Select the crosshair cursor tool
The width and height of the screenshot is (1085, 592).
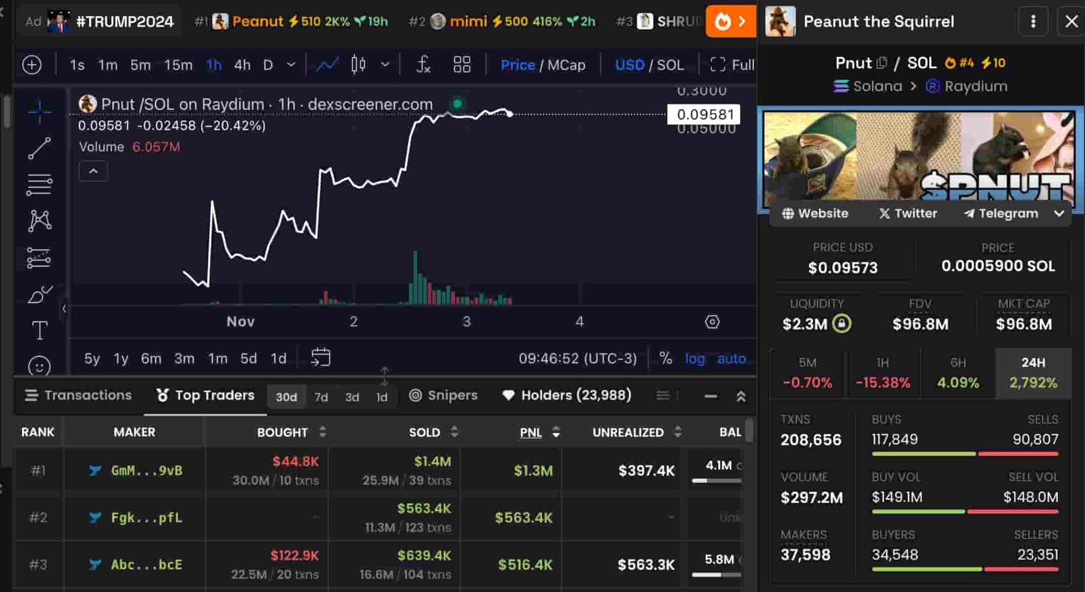40,111
